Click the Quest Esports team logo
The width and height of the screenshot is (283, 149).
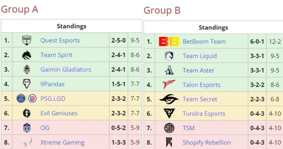pos(26,40)
